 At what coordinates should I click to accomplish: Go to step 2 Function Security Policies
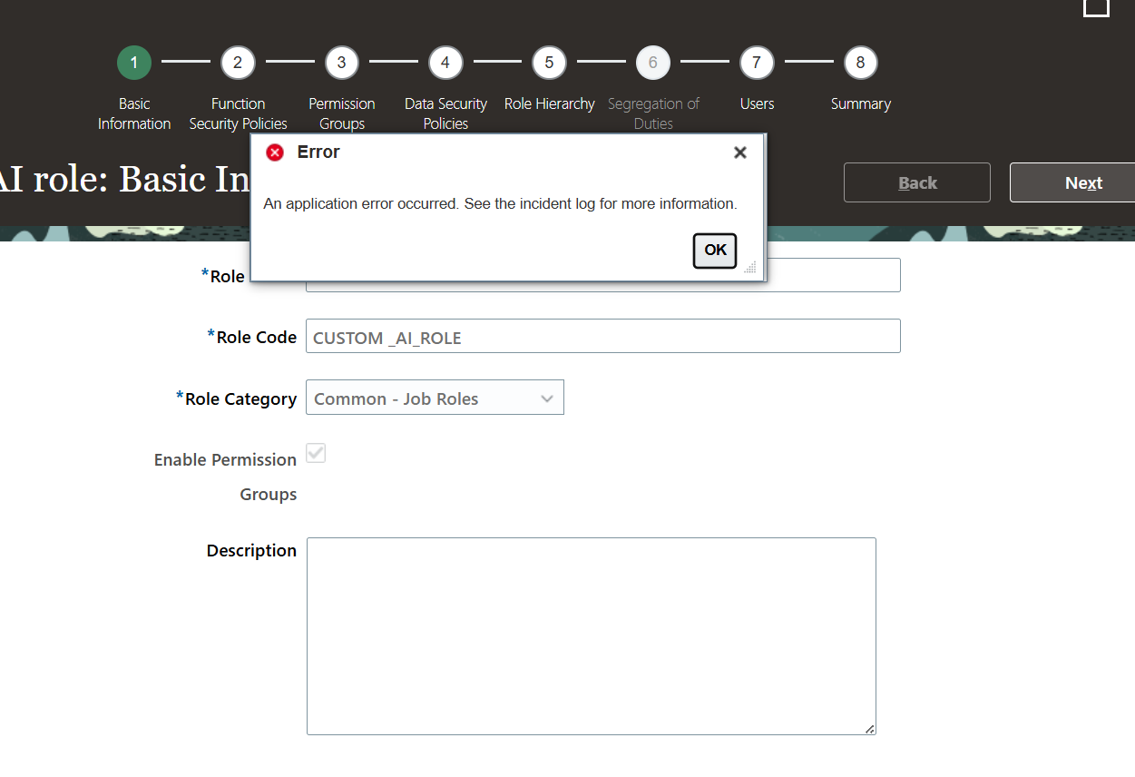(x=238, y=63)
